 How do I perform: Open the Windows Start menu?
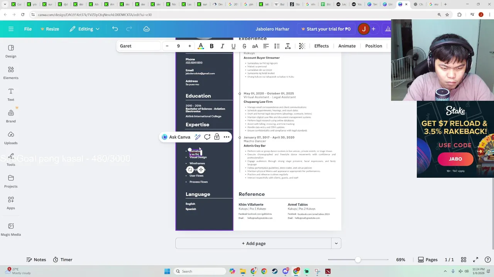pos(167,271)
